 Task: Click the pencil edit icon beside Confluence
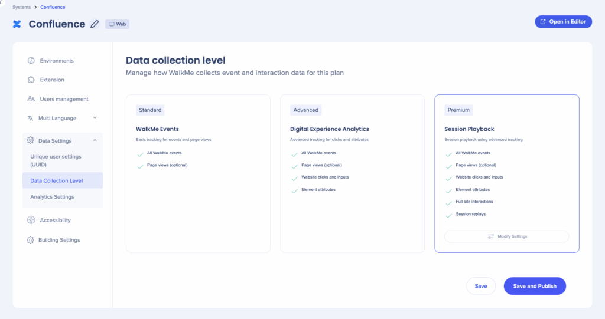coord(95,24)
